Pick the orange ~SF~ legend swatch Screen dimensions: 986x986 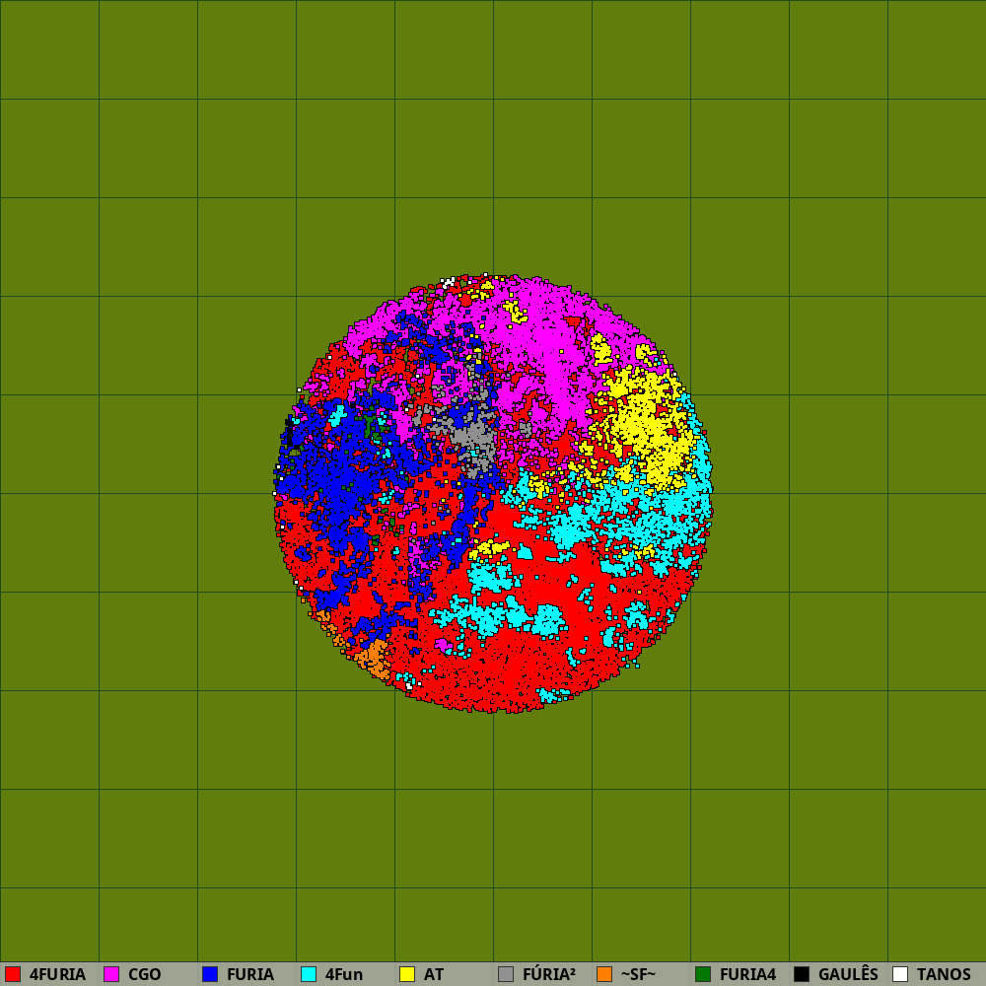[x=604, y=974]
